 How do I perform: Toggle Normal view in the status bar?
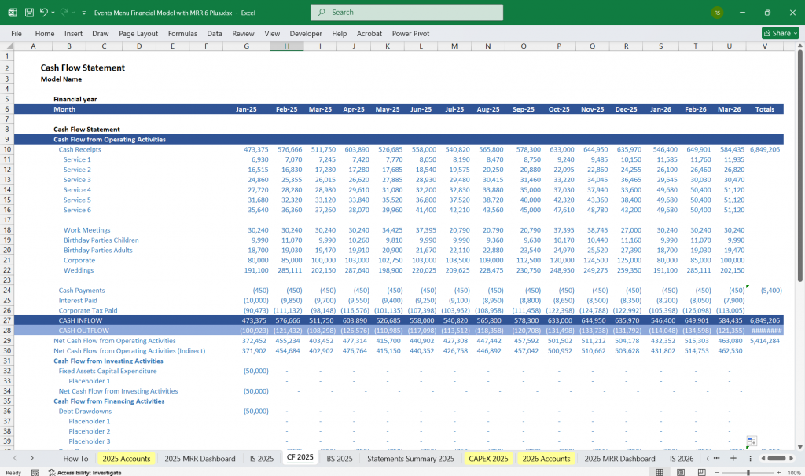[x=660, y=471]
